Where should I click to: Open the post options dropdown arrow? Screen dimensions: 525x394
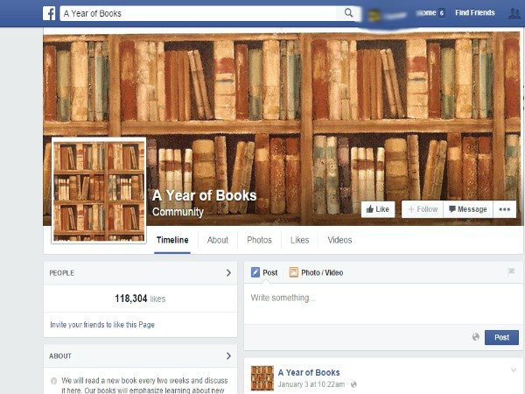click(514, 369)
